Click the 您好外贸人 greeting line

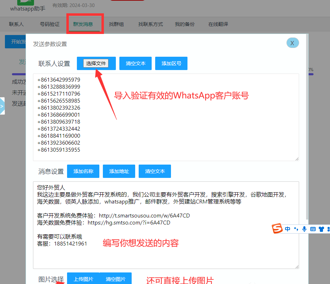[51, 187]
